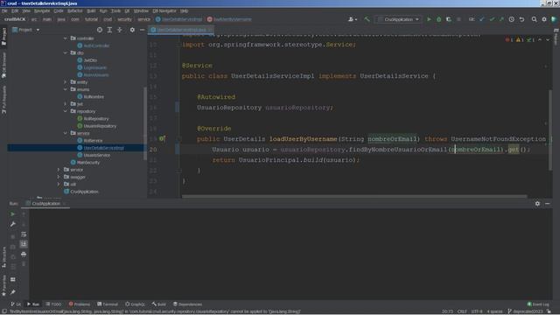Toggle scroll to end in Run console

point(24,244)
